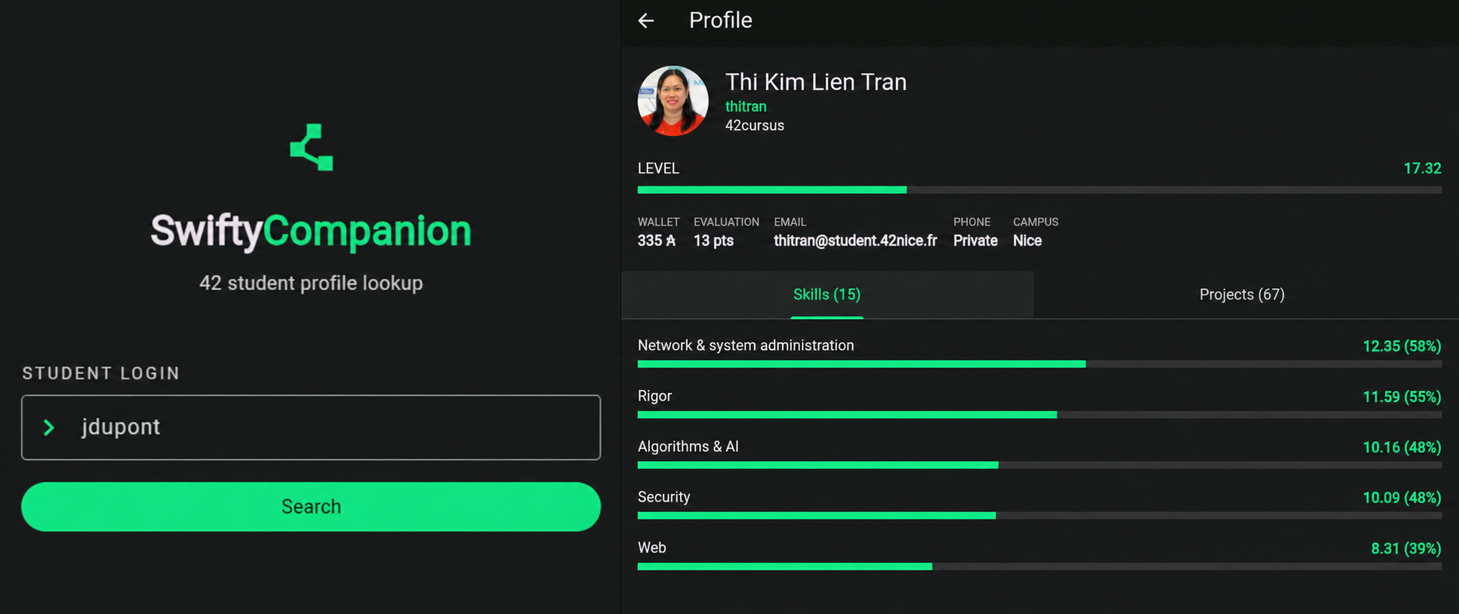Click the Algorithms & AI progress bar
The image size is (1459, 614).
coord(1039,465)
